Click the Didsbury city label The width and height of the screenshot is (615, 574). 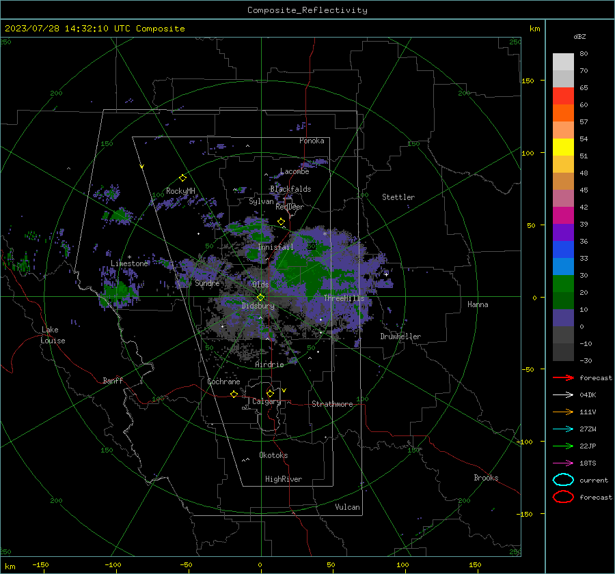click(258, 306)
